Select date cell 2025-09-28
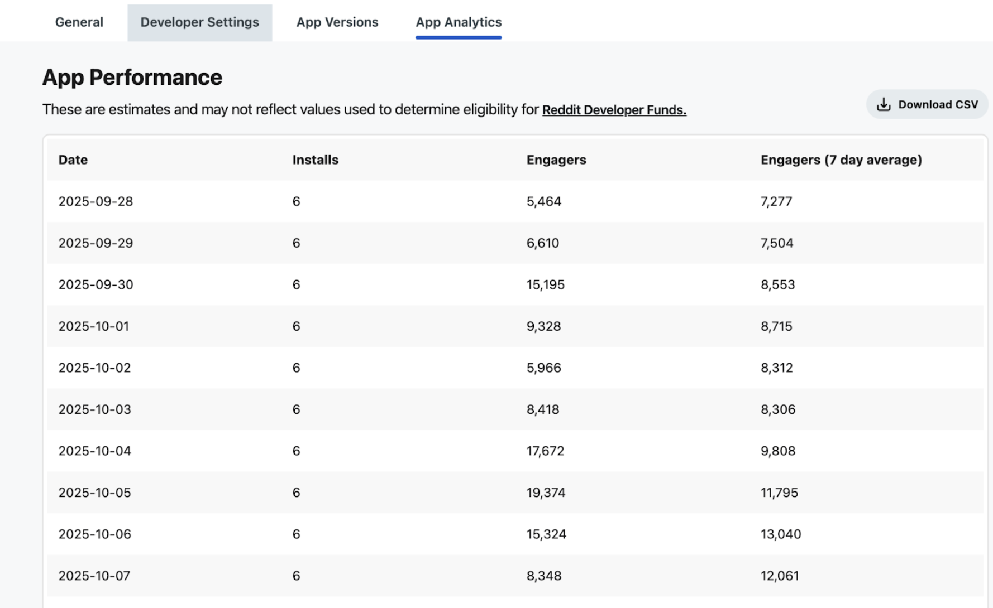993x608 pixels. pos(96,201)
